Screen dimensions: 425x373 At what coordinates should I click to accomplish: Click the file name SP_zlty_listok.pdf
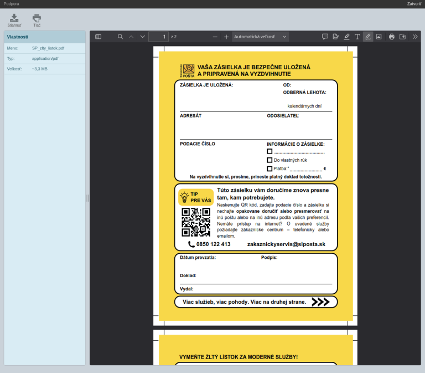point(48,48)
